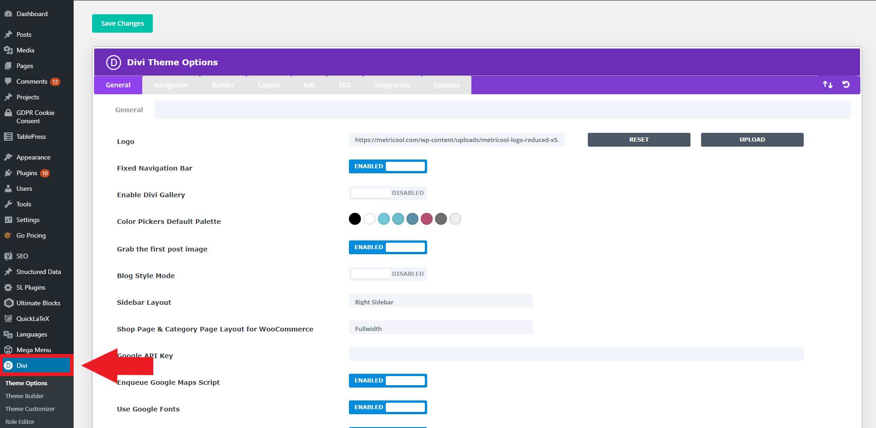Select the black palette swatch
This screenshot has height=428, width=876.
[x=355, y=219]
